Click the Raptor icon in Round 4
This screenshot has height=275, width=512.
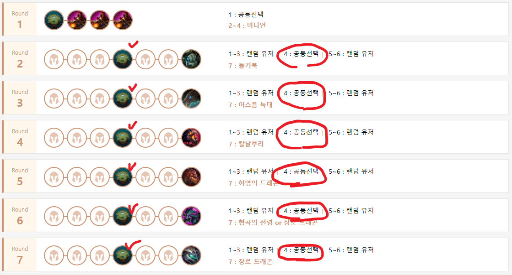click(x=191, y=138)
